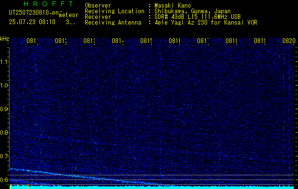
Task: Click the 0.6 kHz frequency axis label
Action: point(4,180)
